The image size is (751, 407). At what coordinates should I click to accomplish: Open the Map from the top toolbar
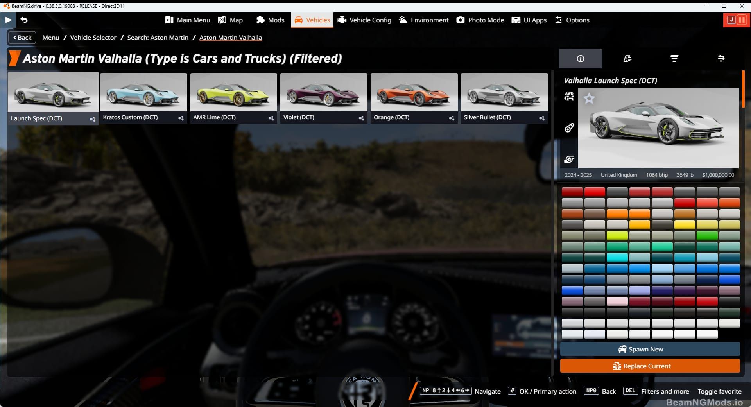231,20
